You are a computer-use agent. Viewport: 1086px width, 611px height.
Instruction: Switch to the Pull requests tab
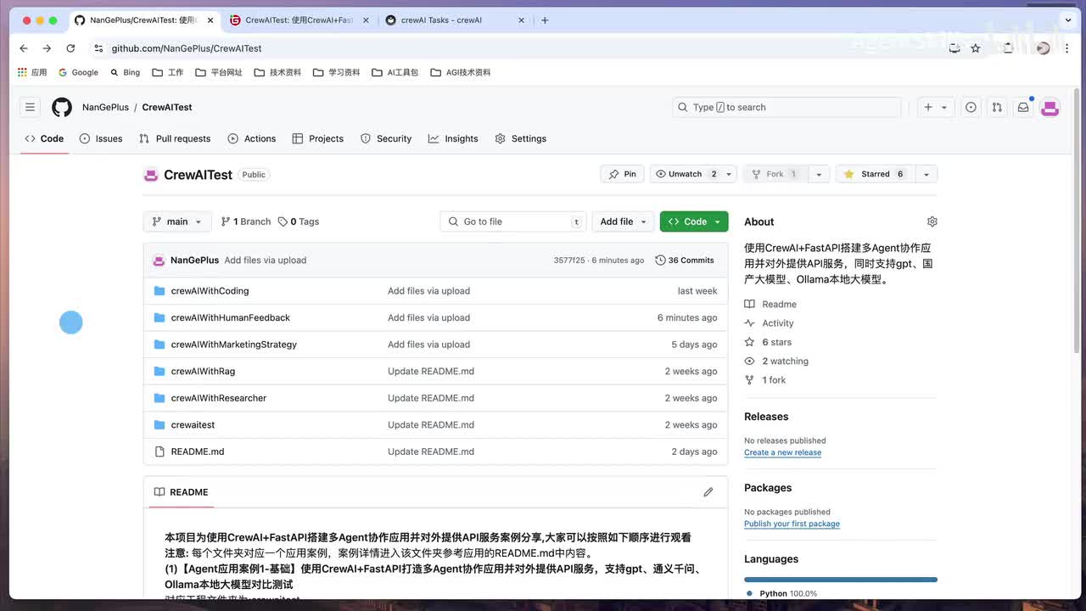(x=175, y=138)
